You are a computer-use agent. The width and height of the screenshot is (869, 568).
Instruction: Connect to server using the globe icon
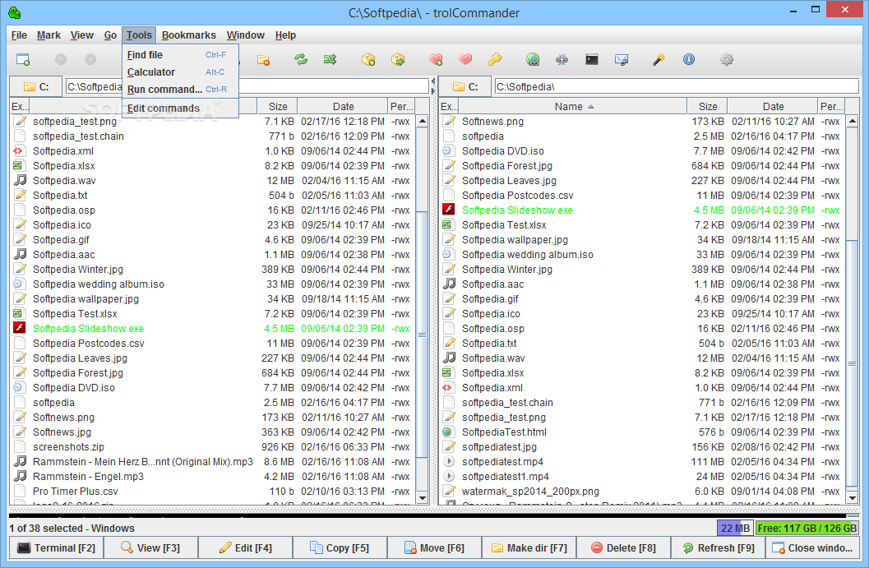[533, 59]
